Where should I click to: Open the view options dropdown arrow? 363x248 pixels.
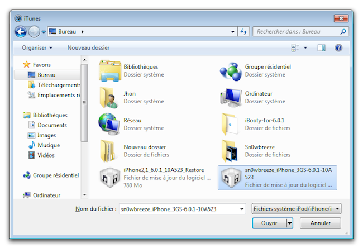pos(305,47)
